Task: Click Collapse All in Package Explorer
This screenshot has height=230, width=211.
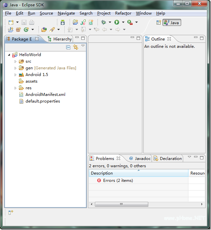Action: [68, 47]
